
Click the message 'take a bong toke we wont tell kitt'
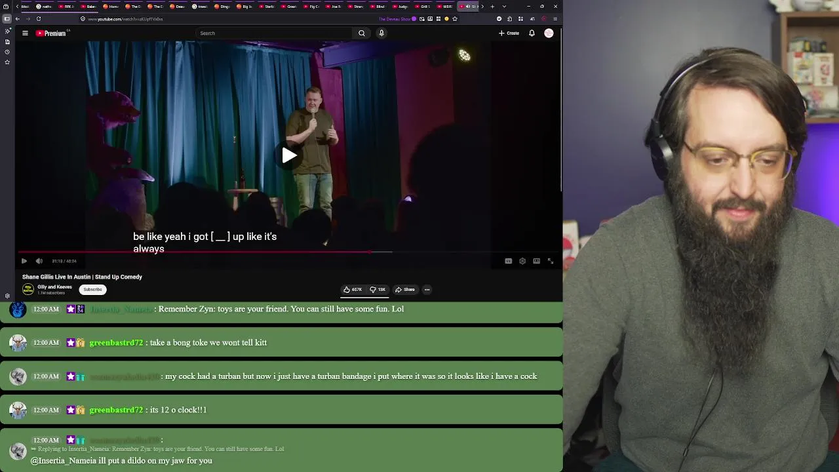click(x=208, y=343)
